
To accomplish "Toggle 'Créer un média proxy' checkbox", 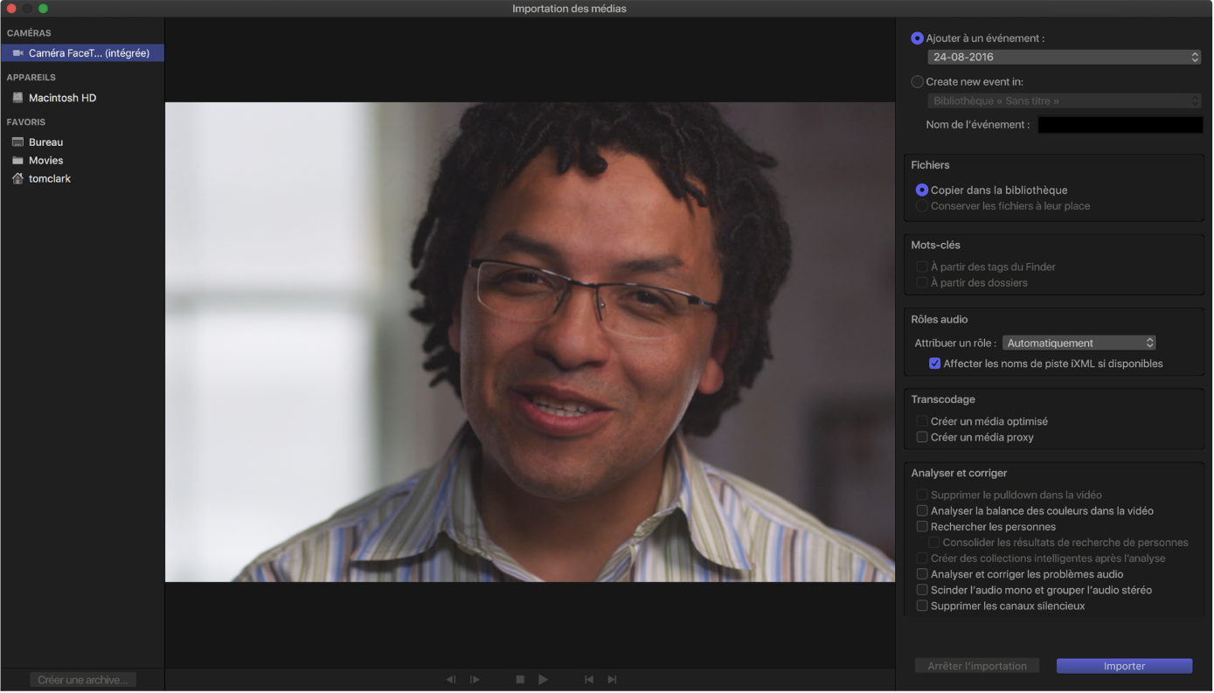I will 922,437.
